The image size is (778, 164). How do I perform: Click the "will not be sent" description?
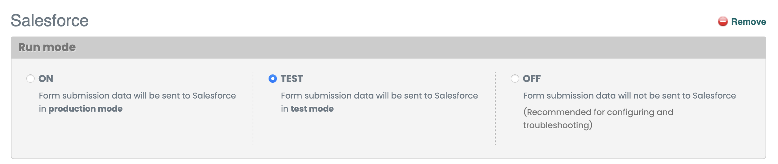pyautogui.click(x=629, y=96)
